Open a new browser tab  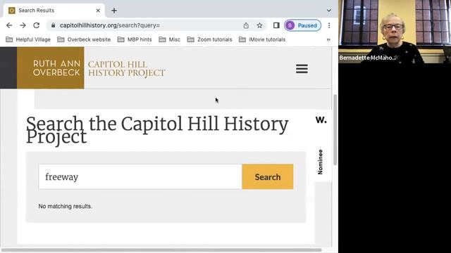(114, 11)
